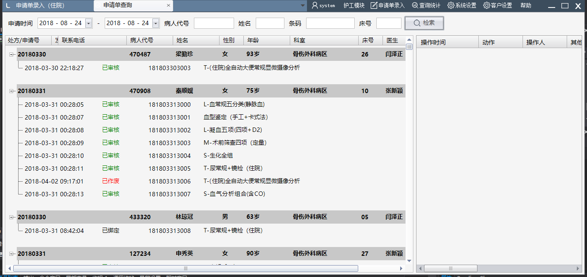Collapse the 秦顺娖 20180331 request group
587x277 pixels.
[x=11, y=91]
